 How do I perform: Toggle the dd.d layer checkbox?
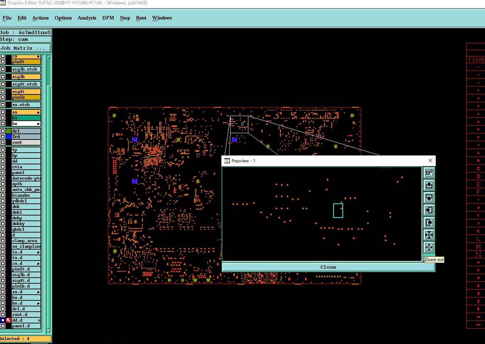pyautogui.click(x=3, y=320)
